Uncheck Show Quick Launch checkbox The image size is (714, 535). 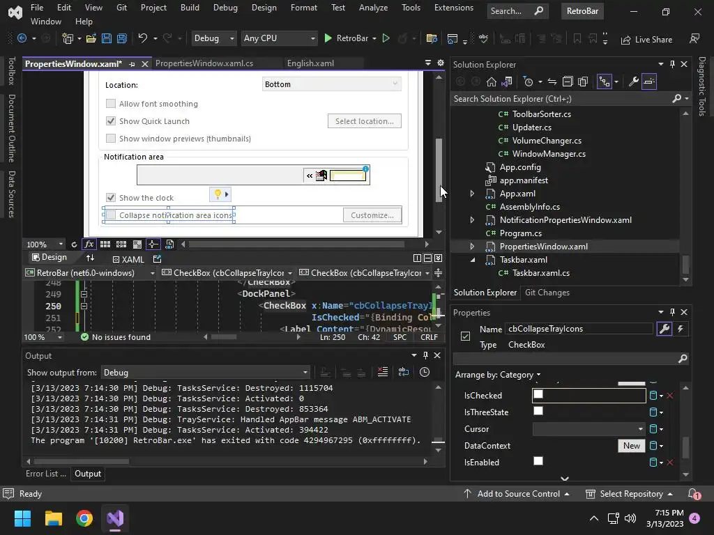(x=111, y=121)
